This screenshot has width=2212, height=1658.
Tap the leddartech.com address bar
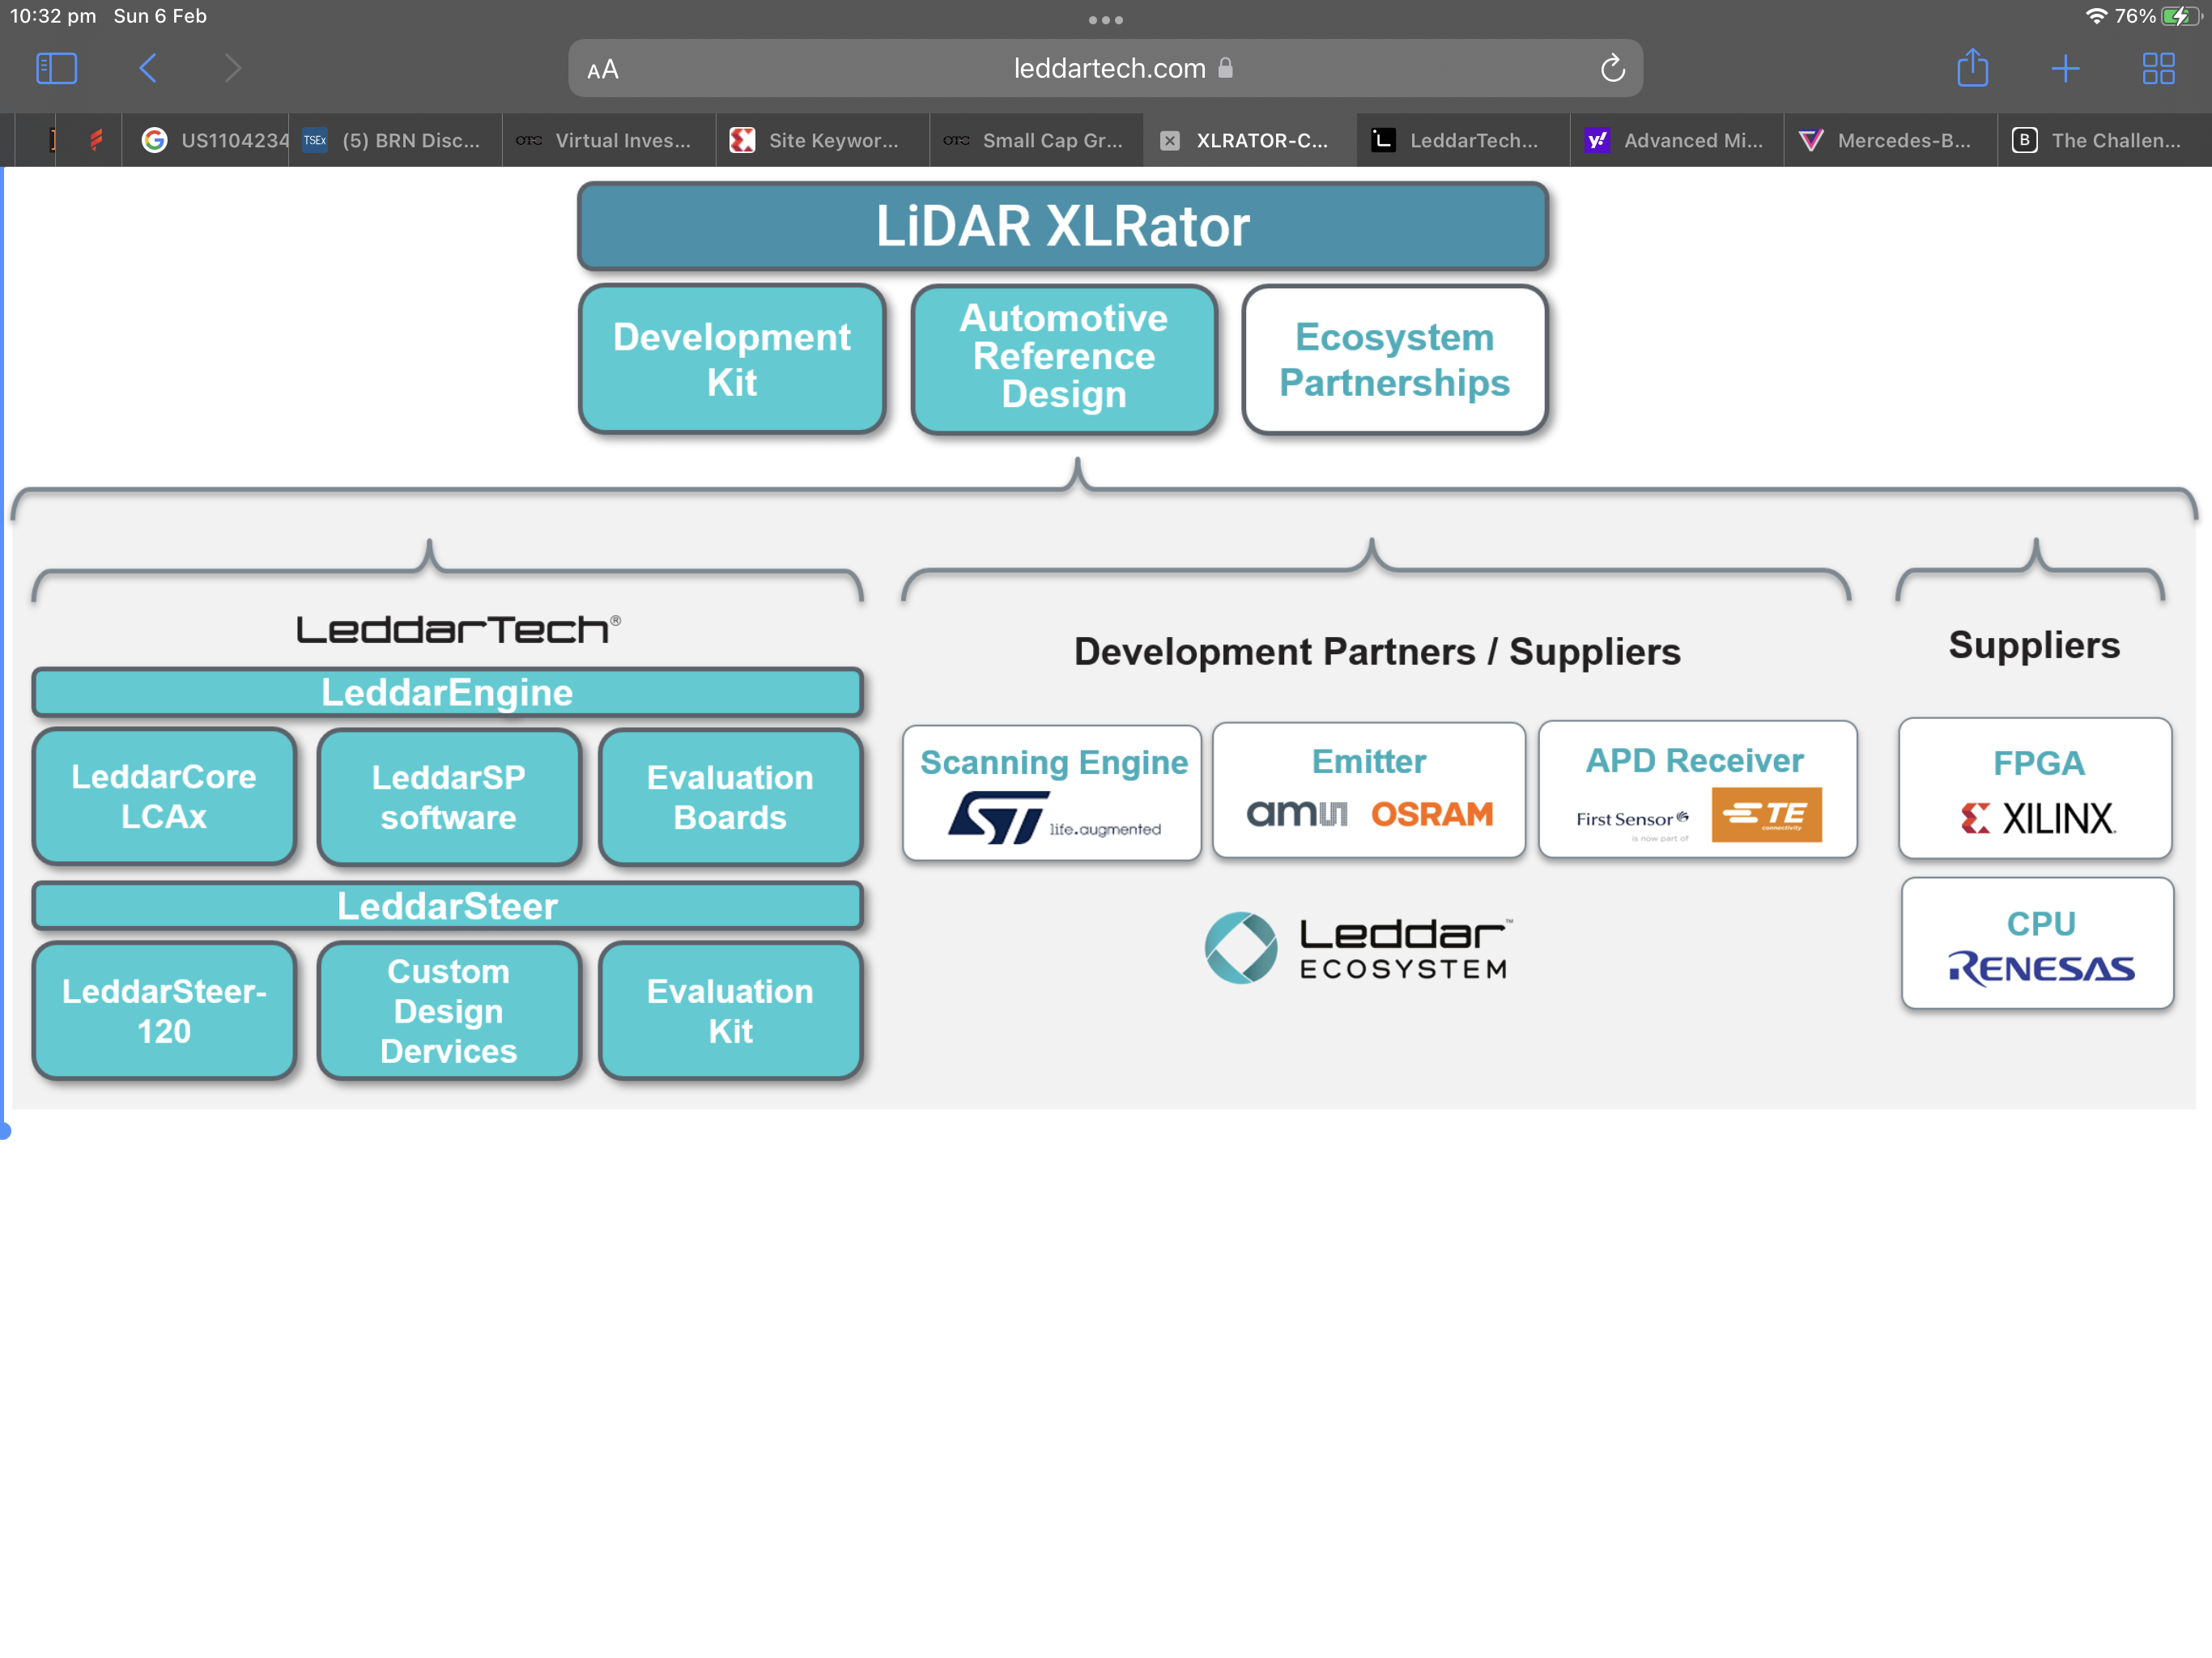1105,69
